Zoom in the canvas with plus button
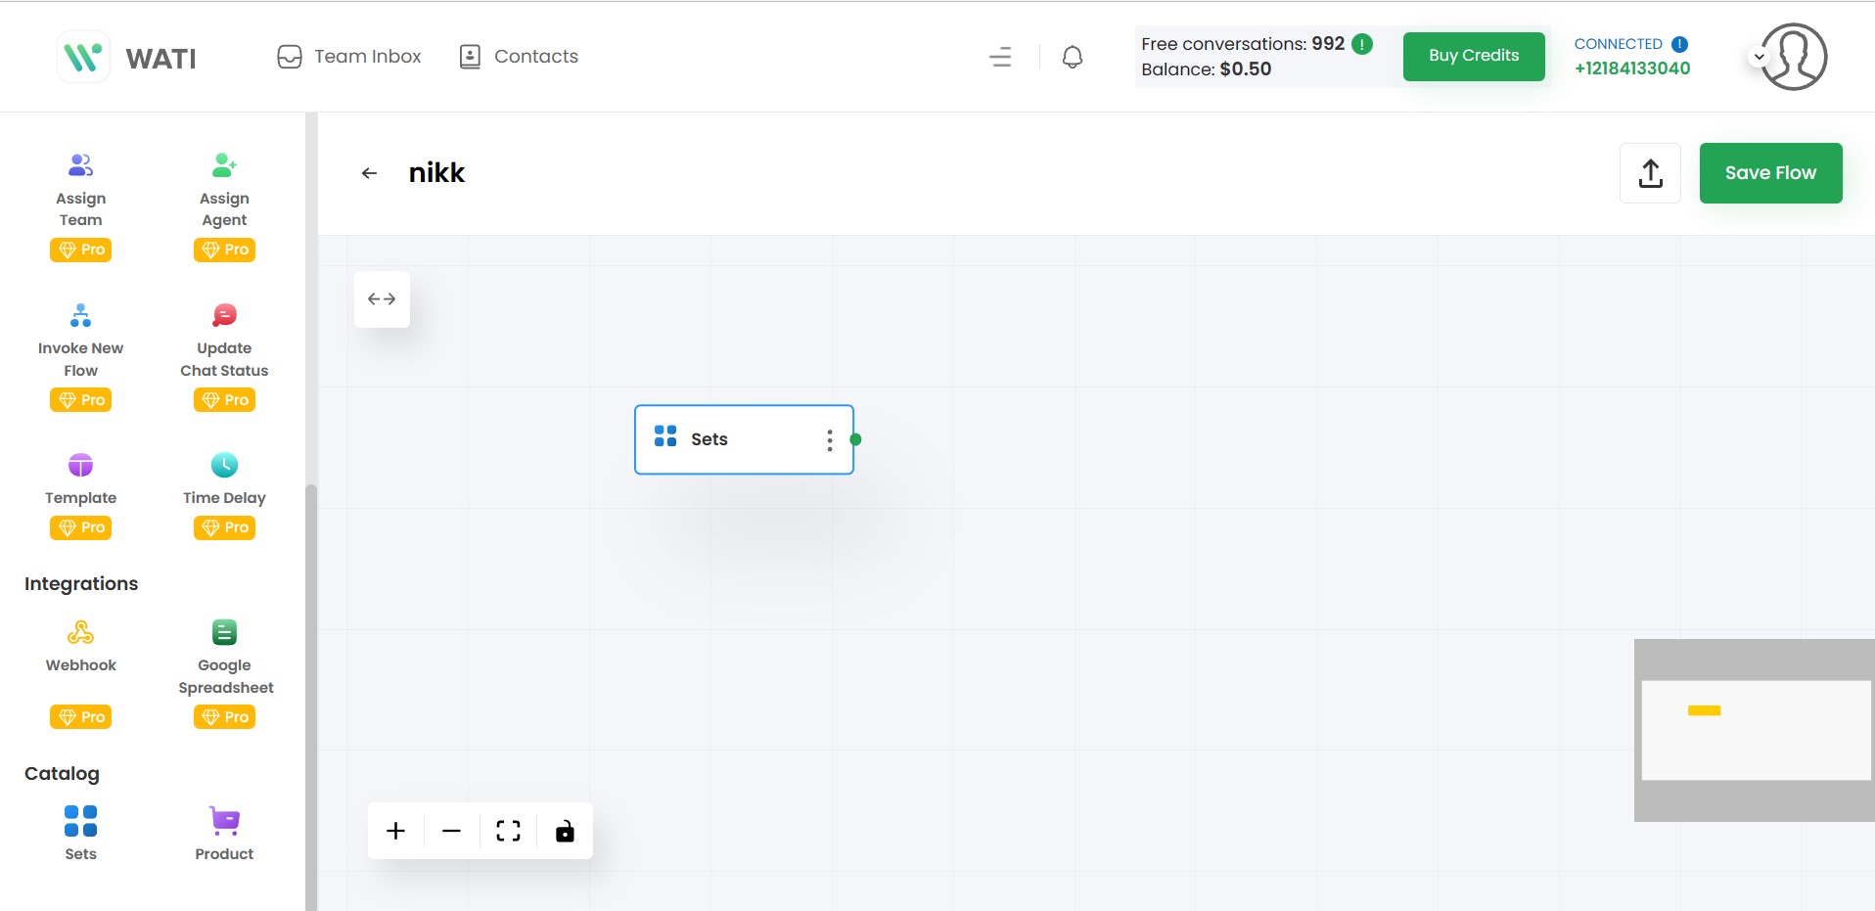The width and height of the screenshot is (1875, 911). 395,831
